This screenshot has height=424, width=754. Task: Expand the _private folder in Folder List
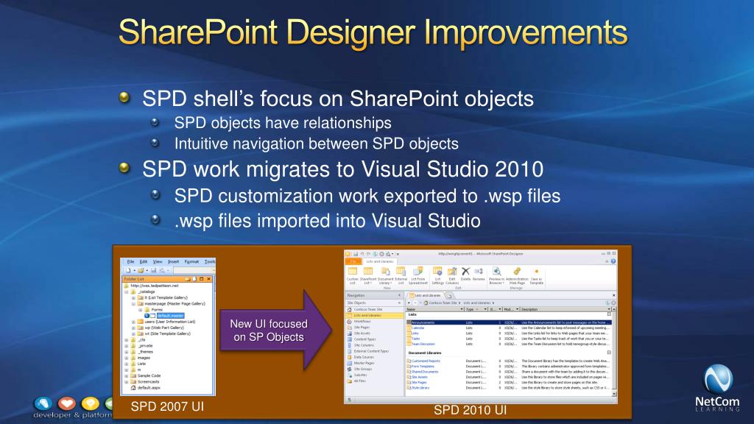point(127,346)
